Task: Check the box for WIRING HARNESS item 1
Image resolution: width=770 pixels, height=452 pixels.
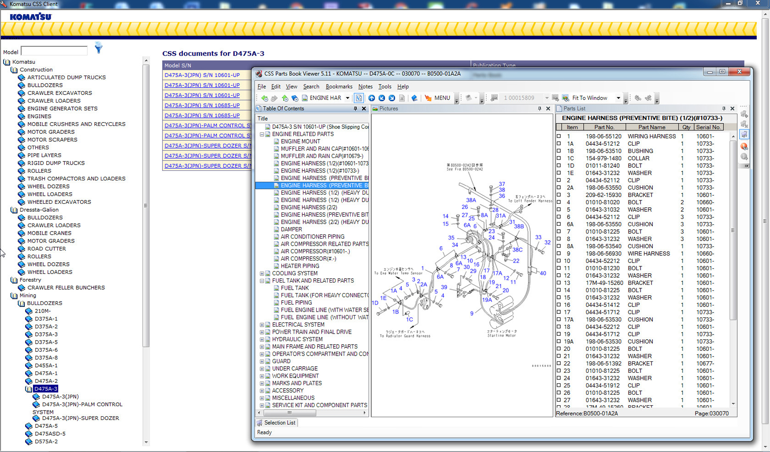Action: [x=559, y=136]
